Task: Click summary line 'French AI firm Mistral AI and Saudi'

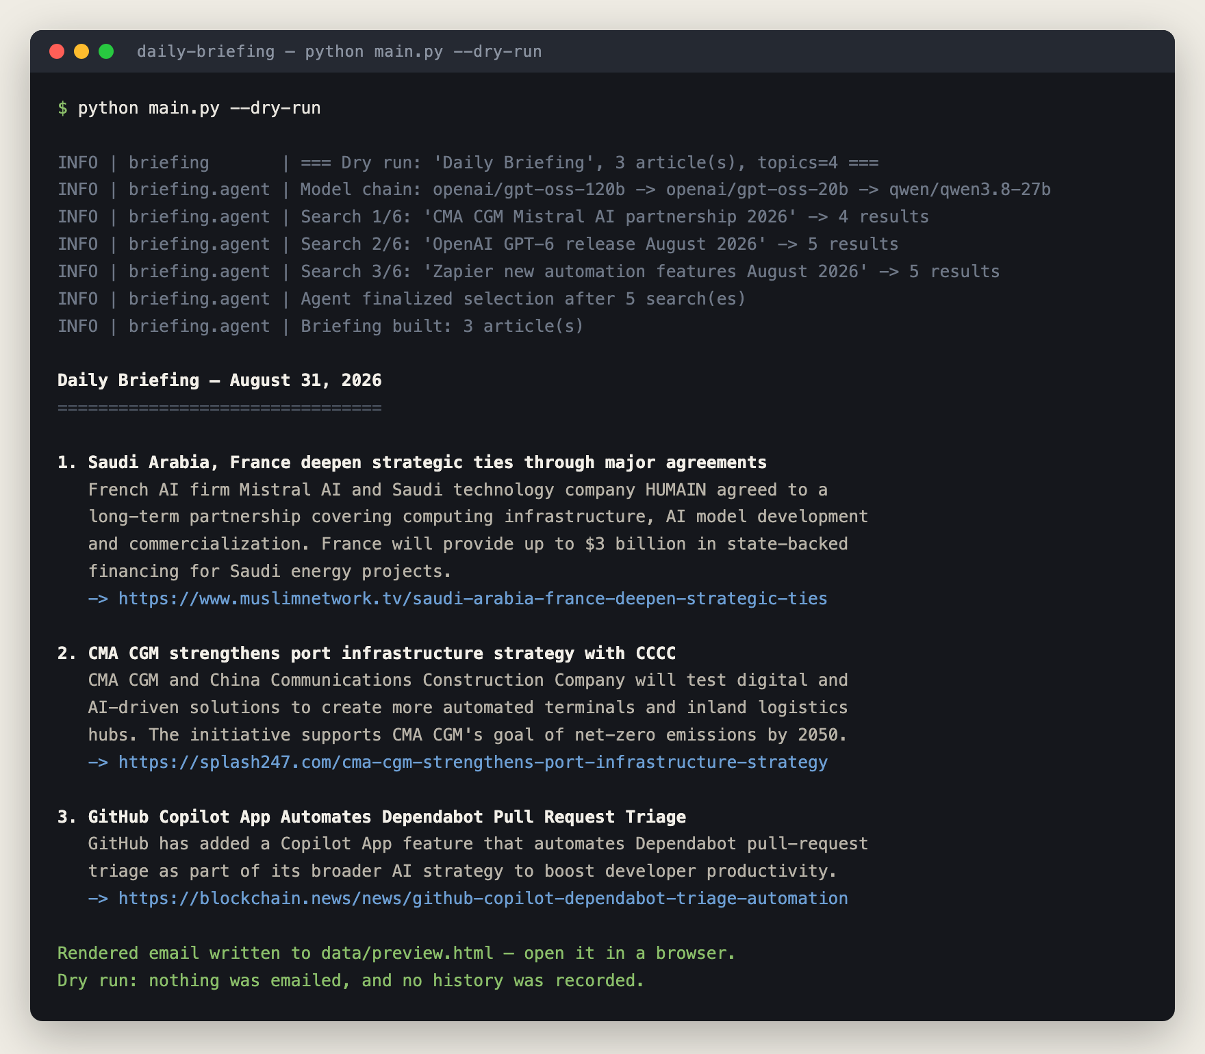Action: pyautogui.click(x=458, y=490)
